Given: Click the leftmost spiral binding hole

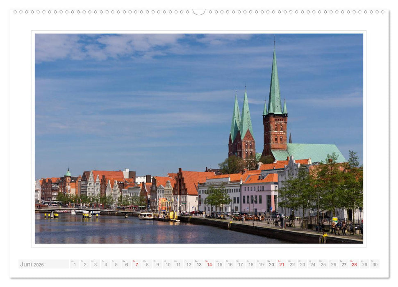Looking at the screenshot, I should (x=15, y=13).
